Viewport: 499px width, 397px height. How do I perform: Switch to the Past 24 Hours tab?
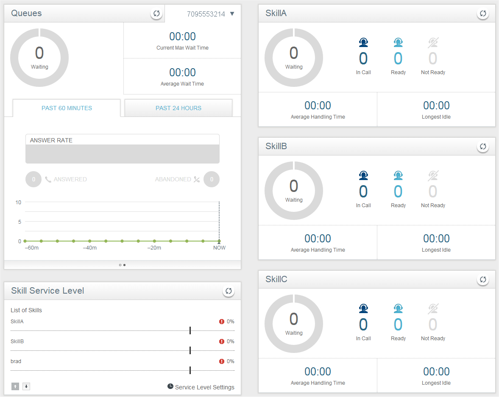[x=178, y=108]
